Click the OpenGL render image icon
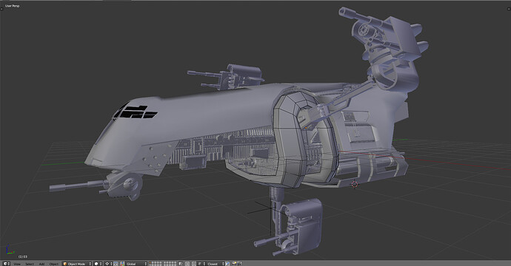 coord(235,264)
